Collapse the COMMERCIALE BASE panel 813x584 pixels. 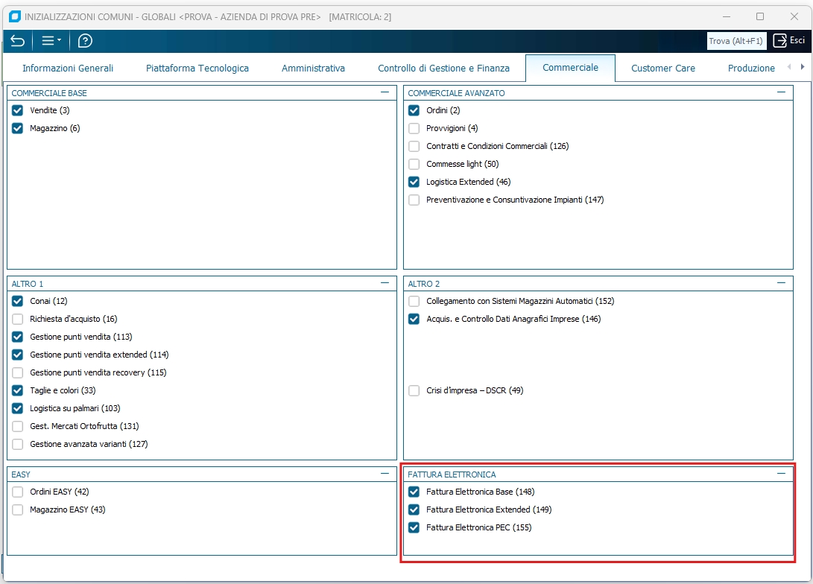pyautogui.click(x=385, y=92)
